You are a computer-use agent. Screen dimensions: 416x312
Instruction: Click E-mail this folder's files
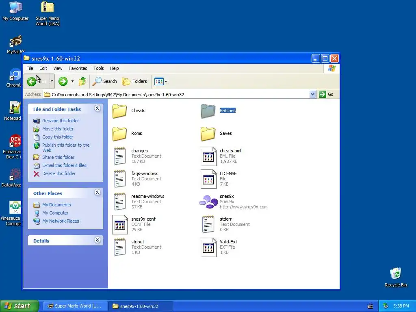click(x=64, y=165)
